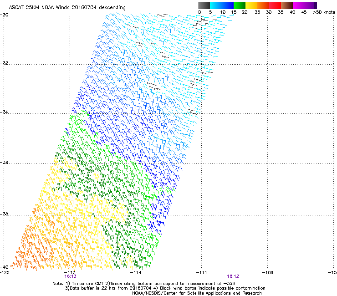337x296 pixels.
Task: Click the red 30-35 knots legend segment
Action: pyautogui.click(x=275, y=5)
